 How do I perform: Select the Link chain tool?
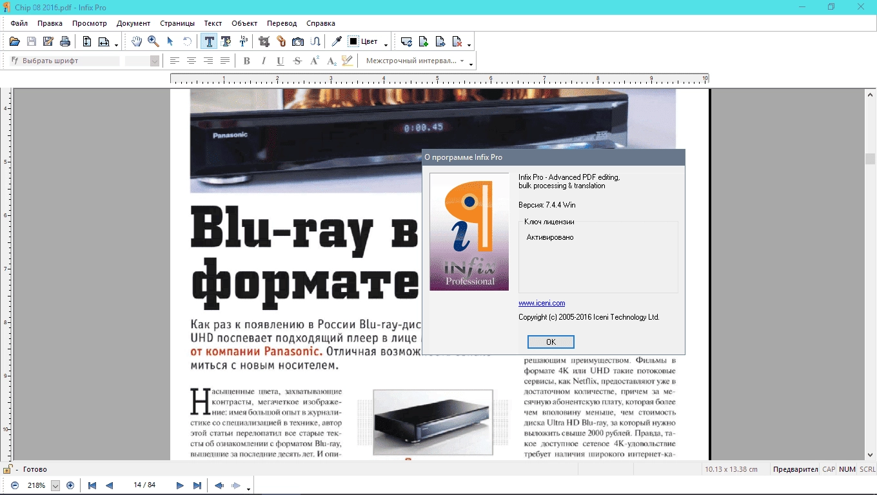click(x=281, y=41)
